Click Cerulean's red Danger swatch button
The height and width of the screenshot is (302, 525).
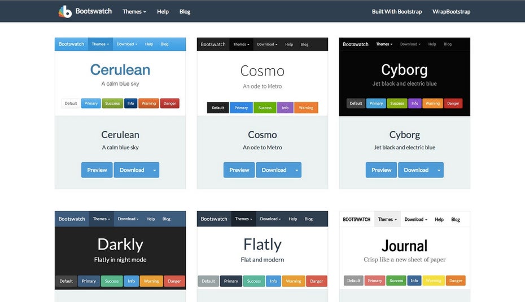(x=170, y=103)
